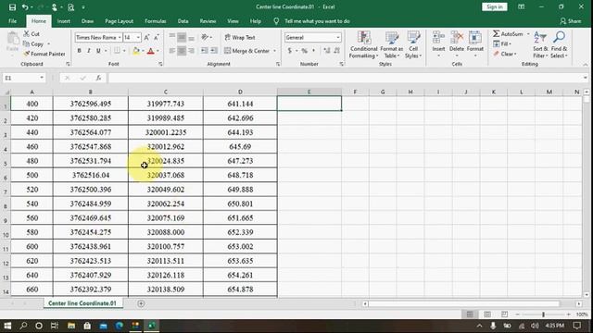The height and width of the screenshot is (333, 593).
Task: Click the Percent Style icon
Action: (304, 51)
